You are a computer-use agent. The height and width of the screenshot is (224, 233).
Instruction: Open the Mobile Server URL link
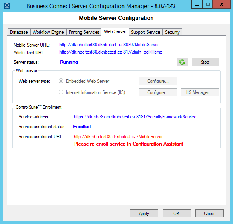[109, 45]
